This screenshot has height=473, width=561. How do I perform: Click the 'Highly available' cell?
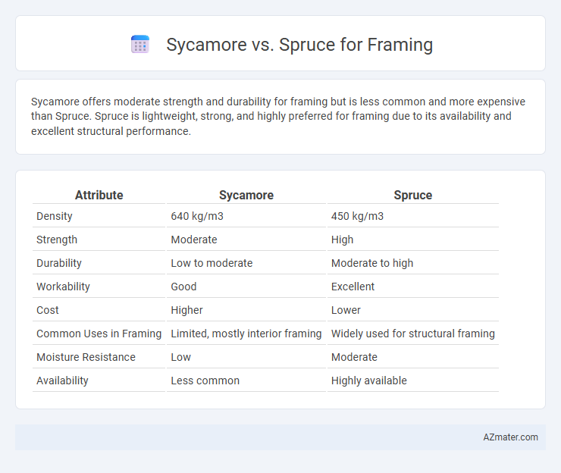(x=369, y=381)
